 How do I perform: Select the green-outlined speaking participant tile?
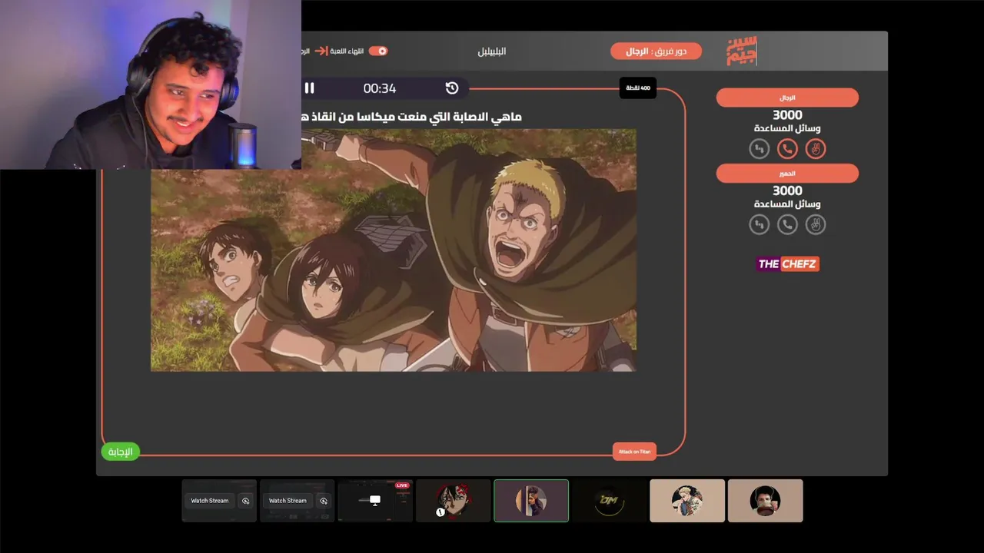531,501
